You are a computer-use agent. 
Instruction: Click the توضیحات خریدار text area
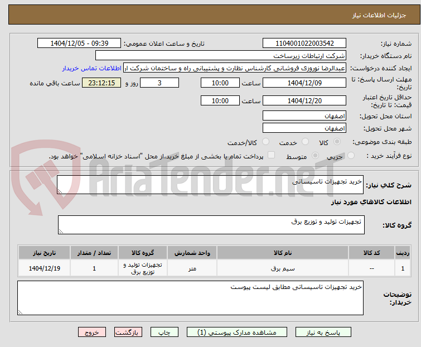[x=190, y=298]
